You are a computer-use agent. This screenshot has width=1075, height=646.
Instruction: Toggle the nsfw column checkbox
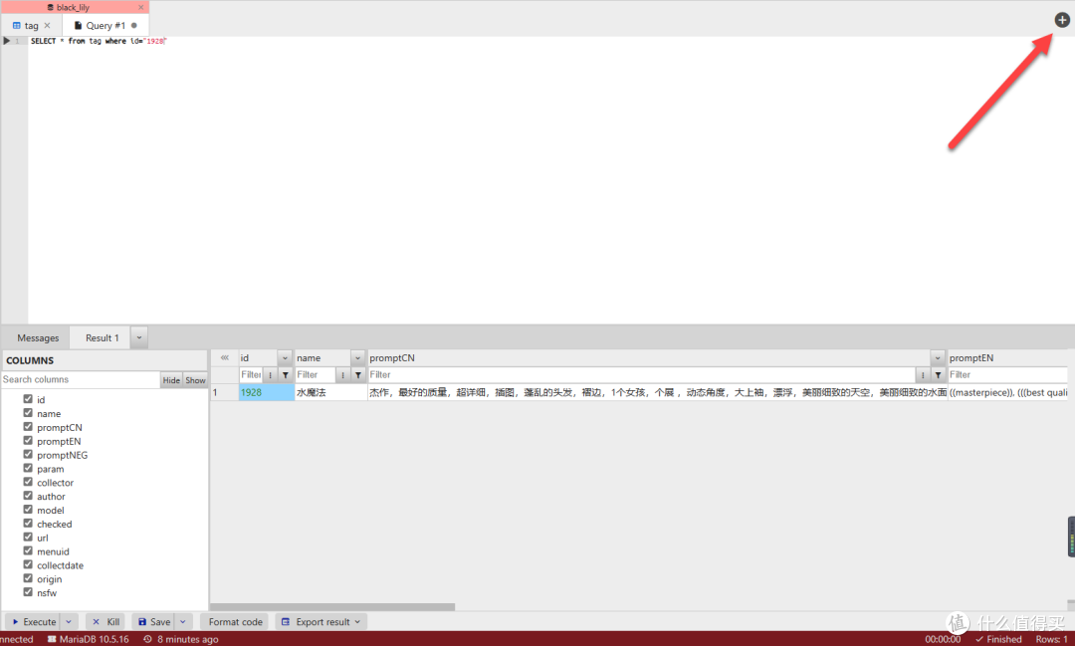pos(29,593)
